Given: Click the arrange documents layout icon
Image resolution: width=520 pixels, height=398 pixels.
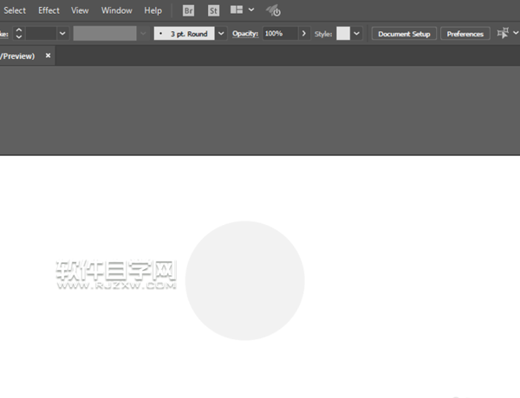Looking at the screenshot, I should (235, 10).
